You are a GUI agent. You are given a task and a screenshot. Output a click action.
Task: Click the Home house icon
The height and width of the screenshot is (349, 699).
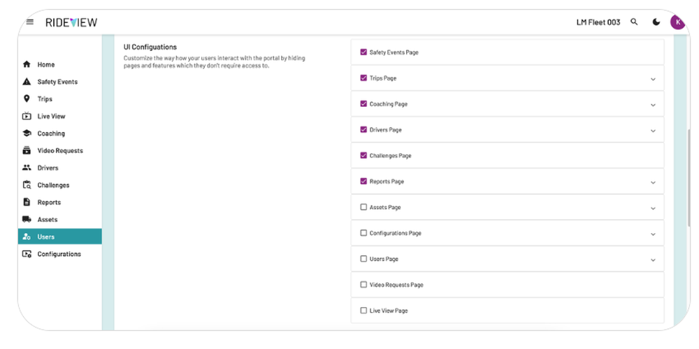coord(27,64)
